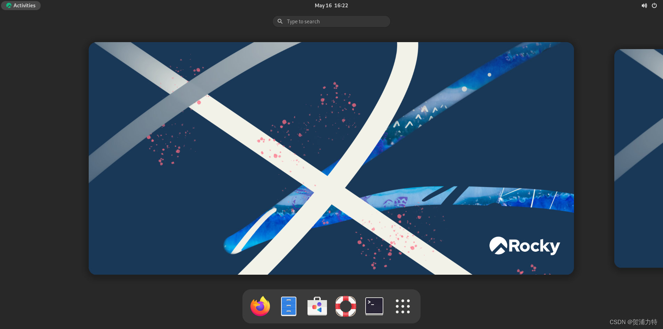Open the Files manager icon
The image size is (663, 329).
pos(289,306)
